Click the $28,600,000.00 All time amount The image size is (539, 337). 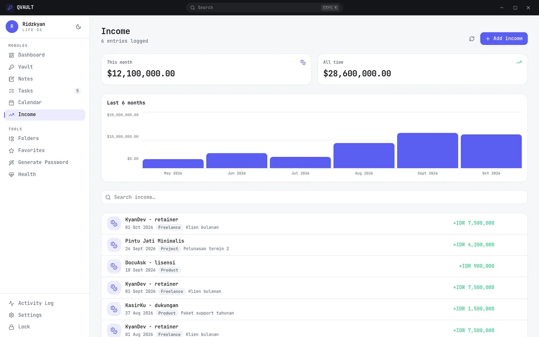357,74
